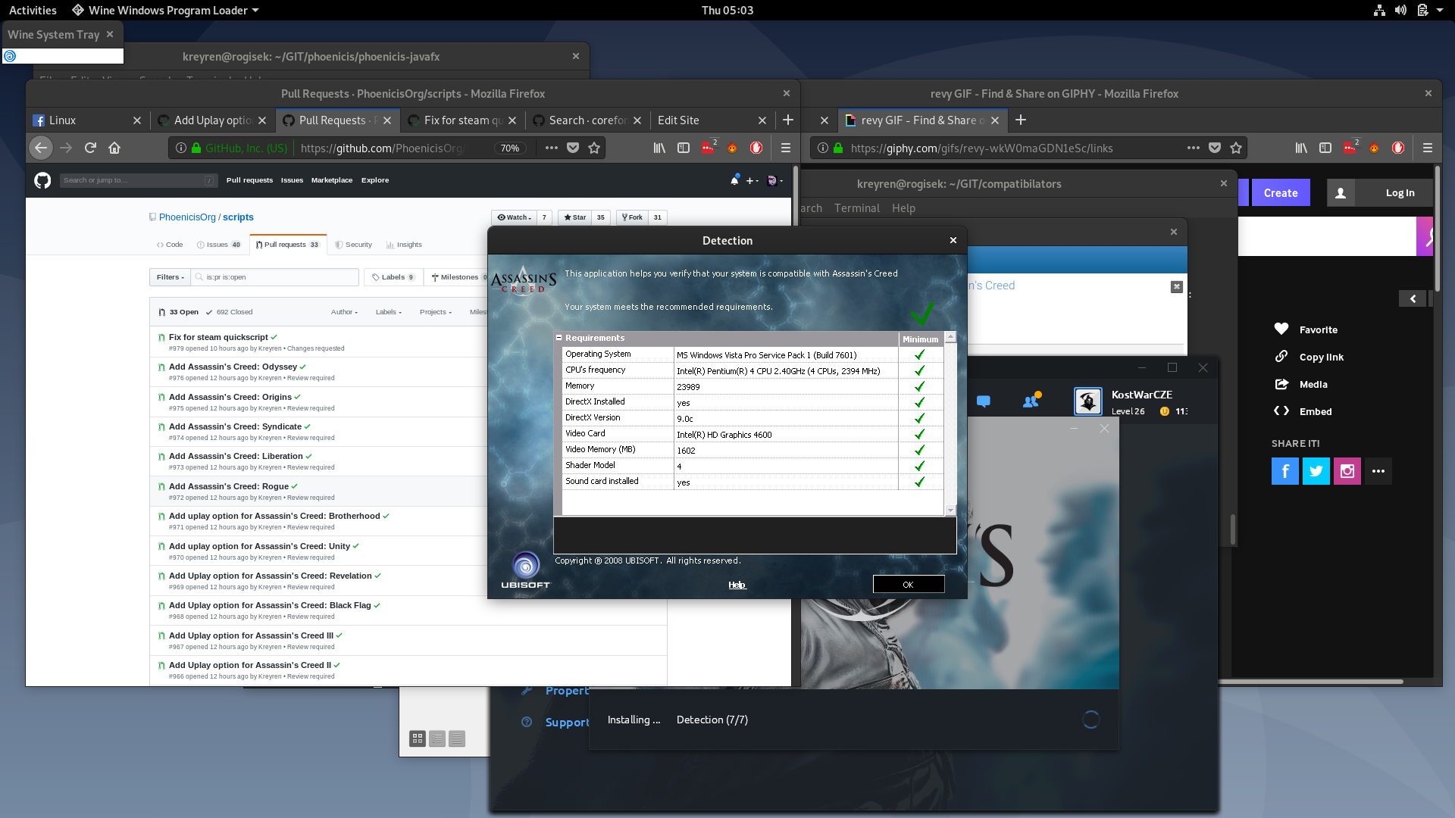The height and width of the screenshot is (818, 1455).
Task: Click scrollbar down arrow in requirements table
Action: (950, 510)
